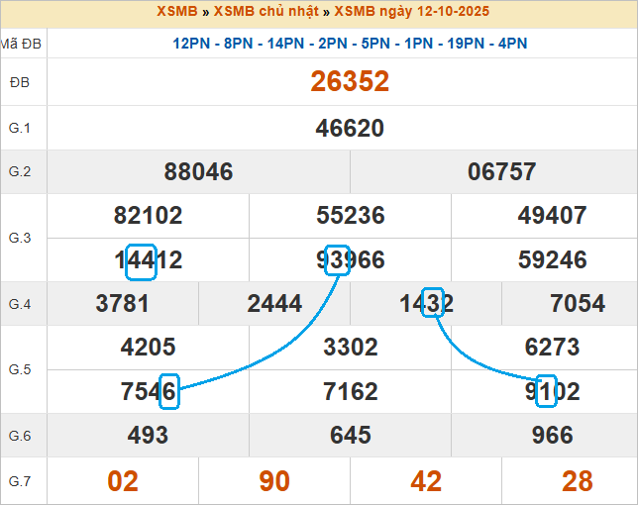
Task: Click the first XSMB breadcrumb link
Action: tap(176, 12)
